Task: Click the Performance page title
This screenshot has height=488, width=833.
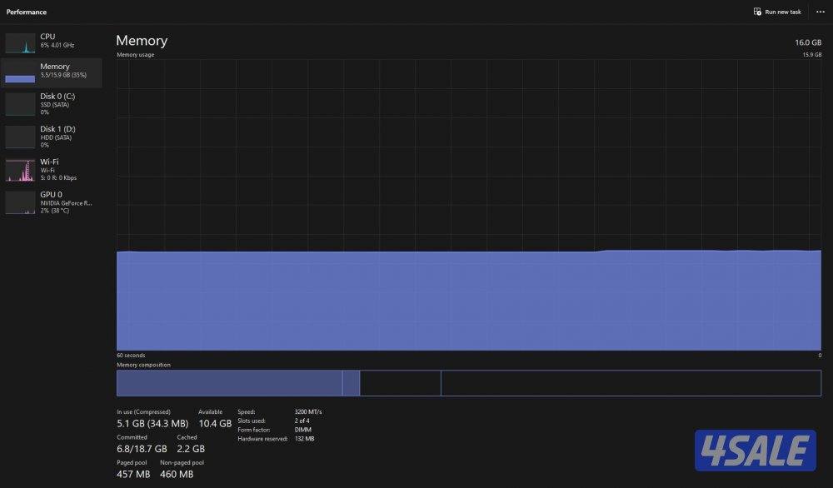Action: 27,12
